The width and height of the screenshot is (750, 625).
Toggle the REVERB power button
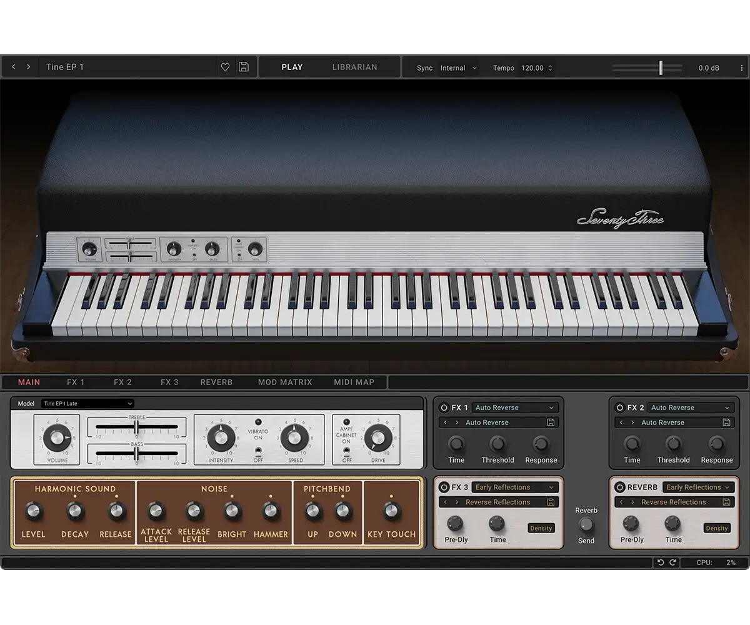[x=620, y=487]
